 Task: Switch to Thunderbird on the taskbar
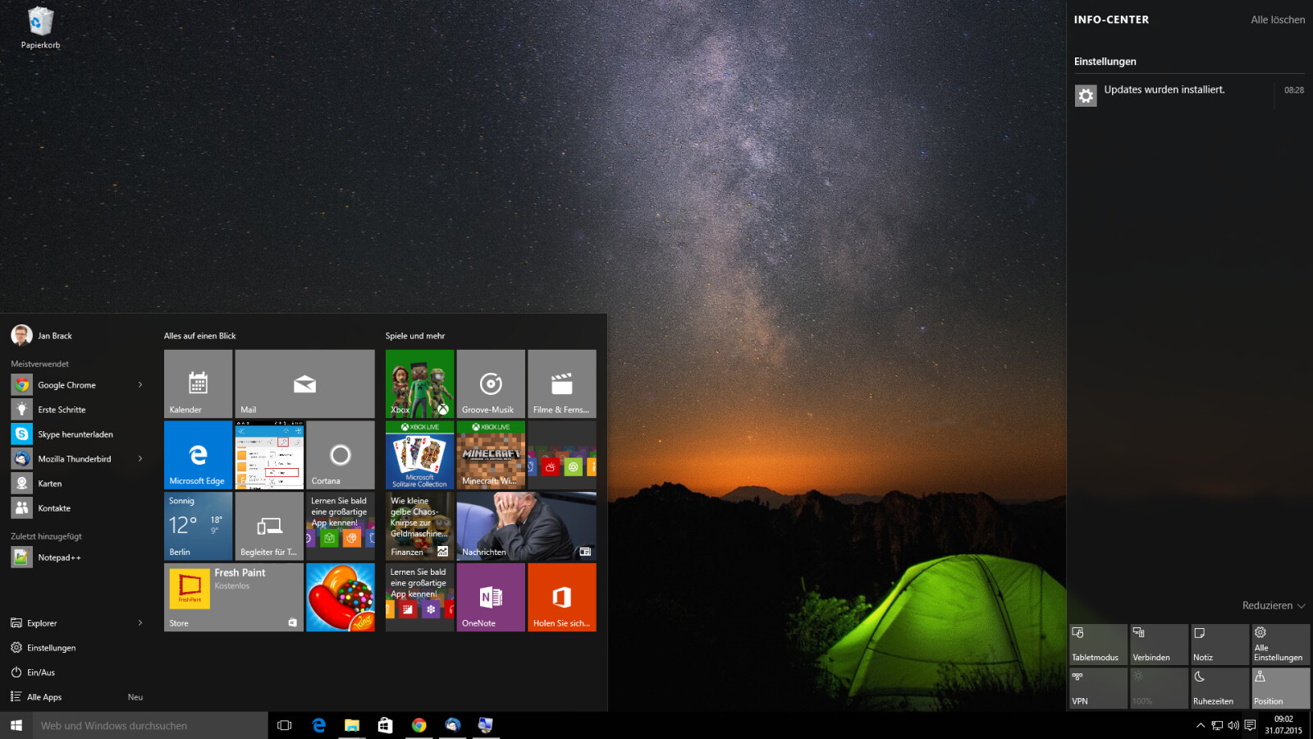coord(453,725)
